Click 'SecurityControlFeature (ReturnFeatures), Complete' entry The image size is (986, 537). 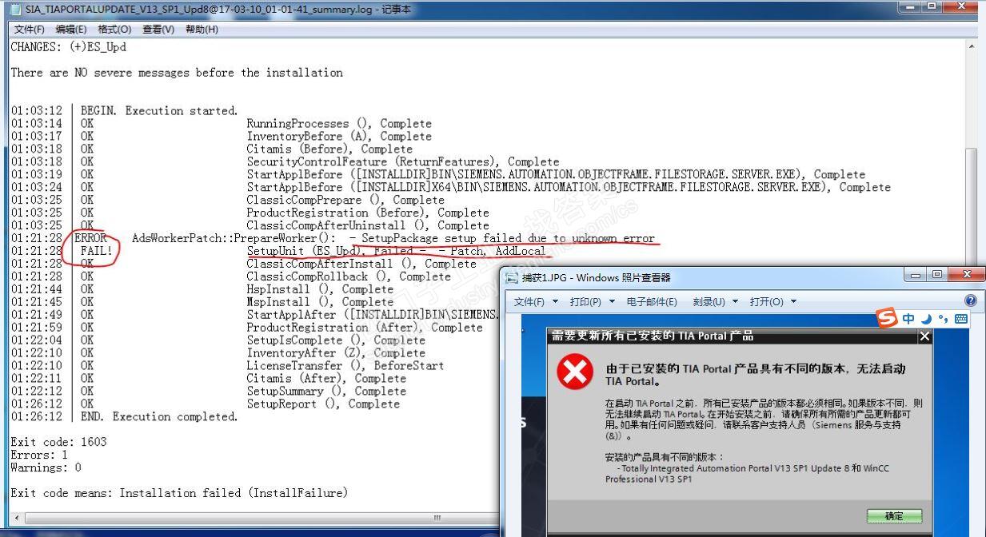(403, 162)
